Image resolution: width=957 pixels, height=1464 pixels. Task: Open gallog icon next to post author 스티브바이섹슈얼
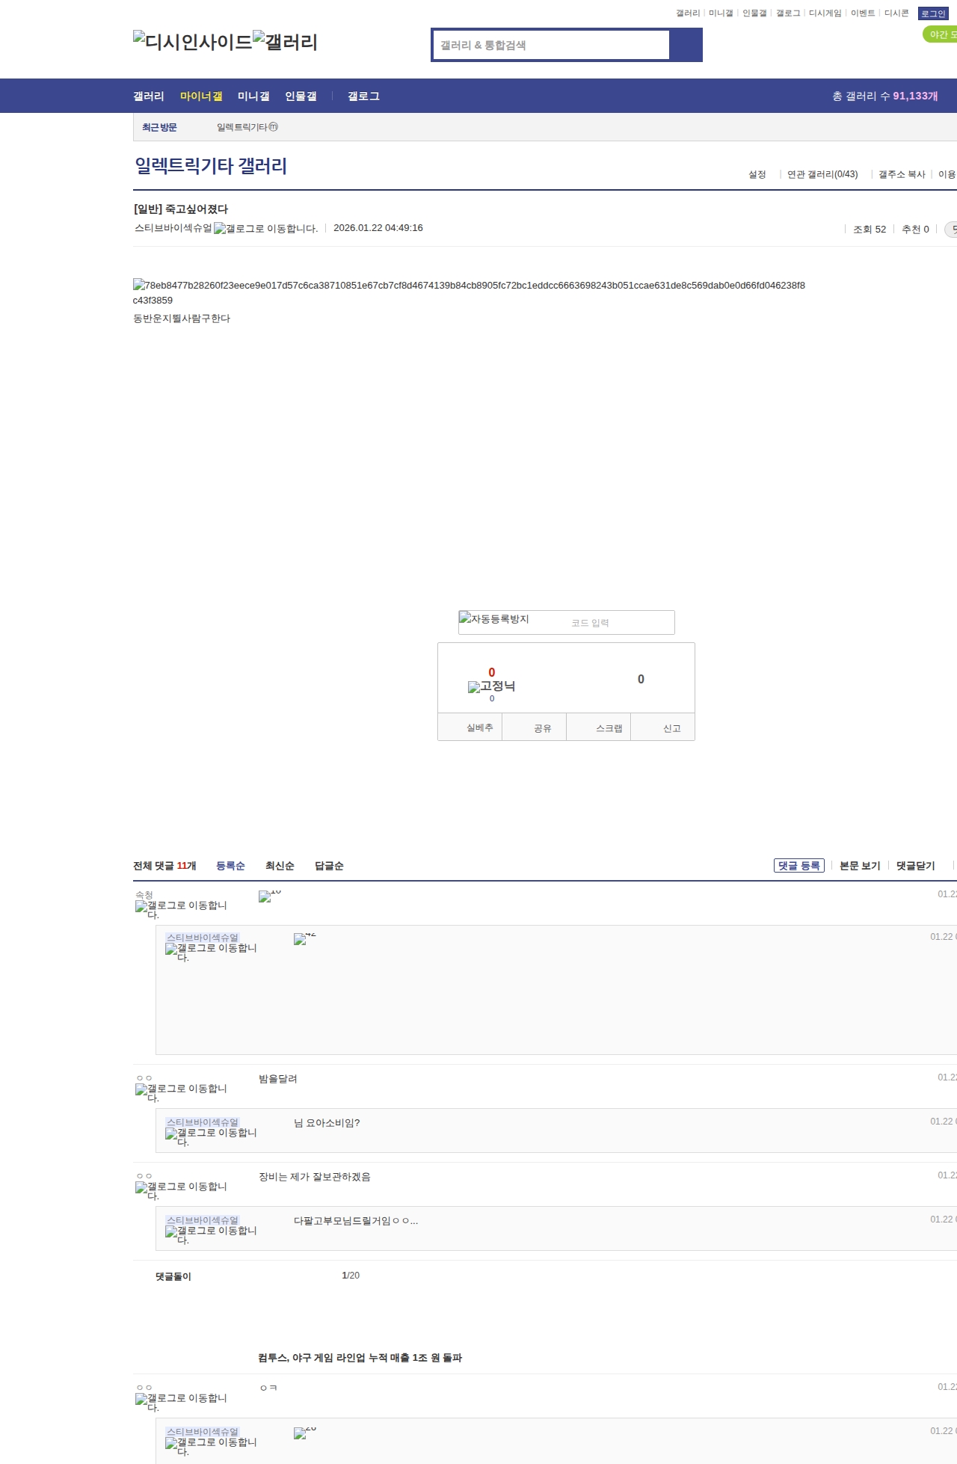(x=265, y=228)
